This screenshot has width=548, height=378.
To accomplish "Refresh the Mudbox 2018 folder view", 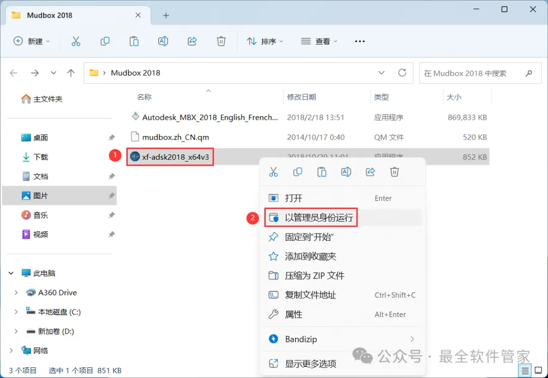I will 402,73.
